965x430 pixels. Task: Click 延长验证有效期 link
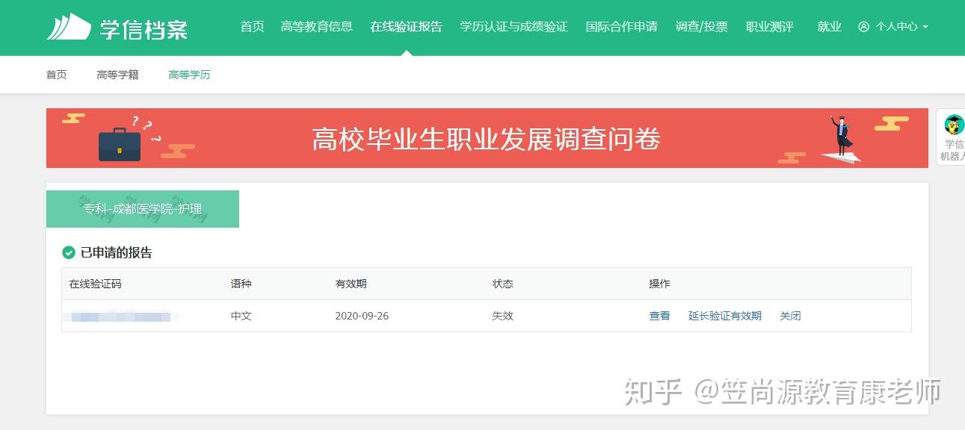(724, 316)
